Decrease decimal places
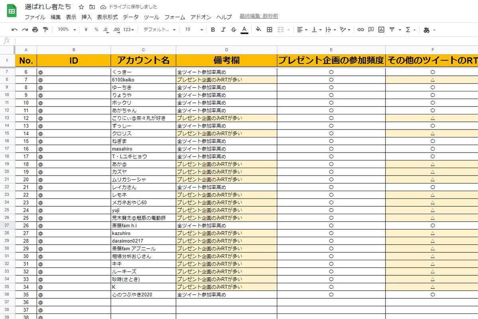The height and width of the screenshot is (319, 478). (106, 29)
